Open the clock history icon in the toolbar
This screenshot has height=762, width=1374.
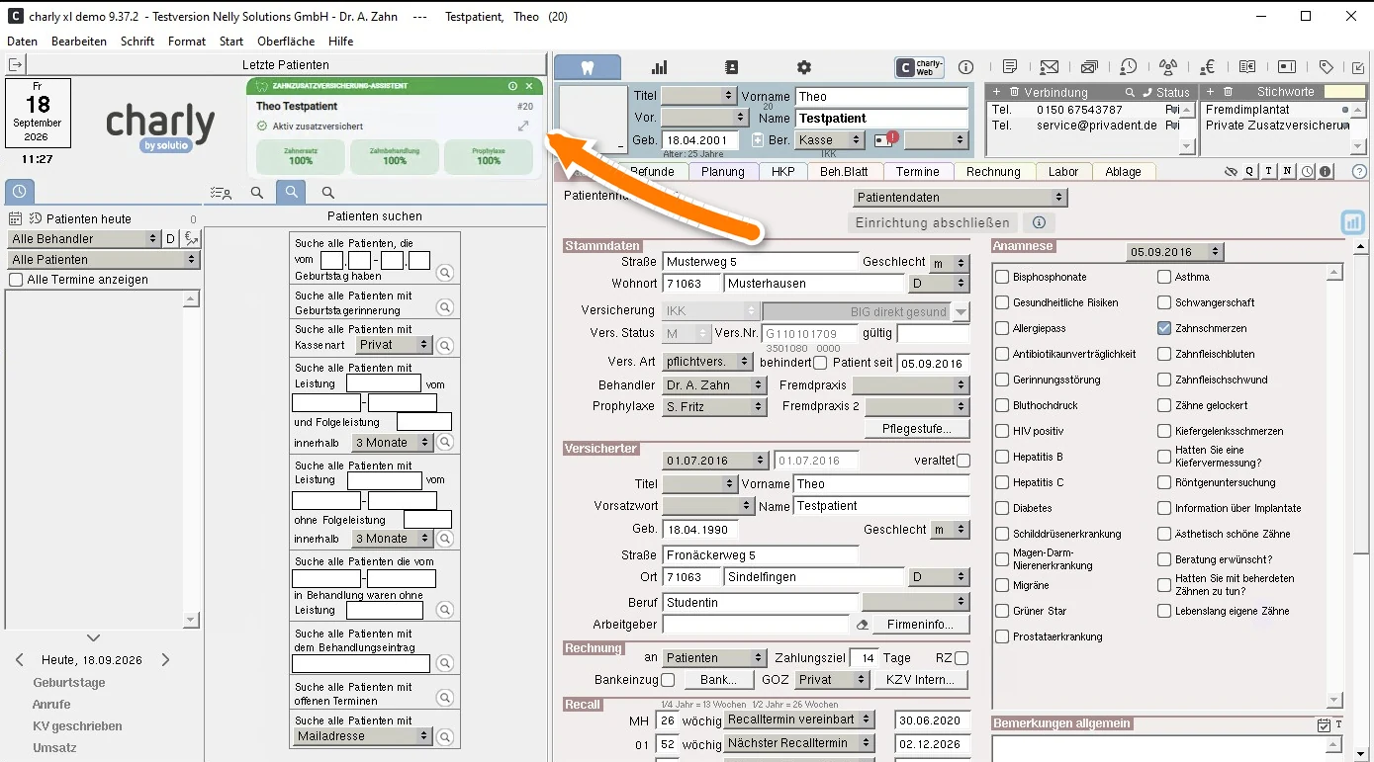click(x=1129, y=67)
